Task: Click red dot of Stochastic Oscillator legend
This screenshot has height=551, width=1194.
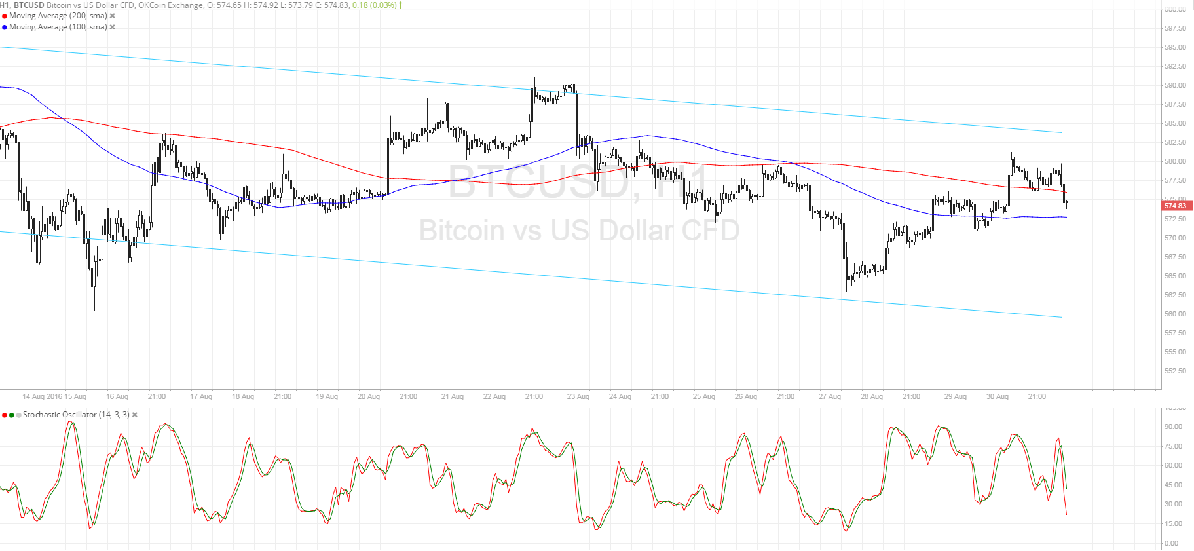Action: 5,415
